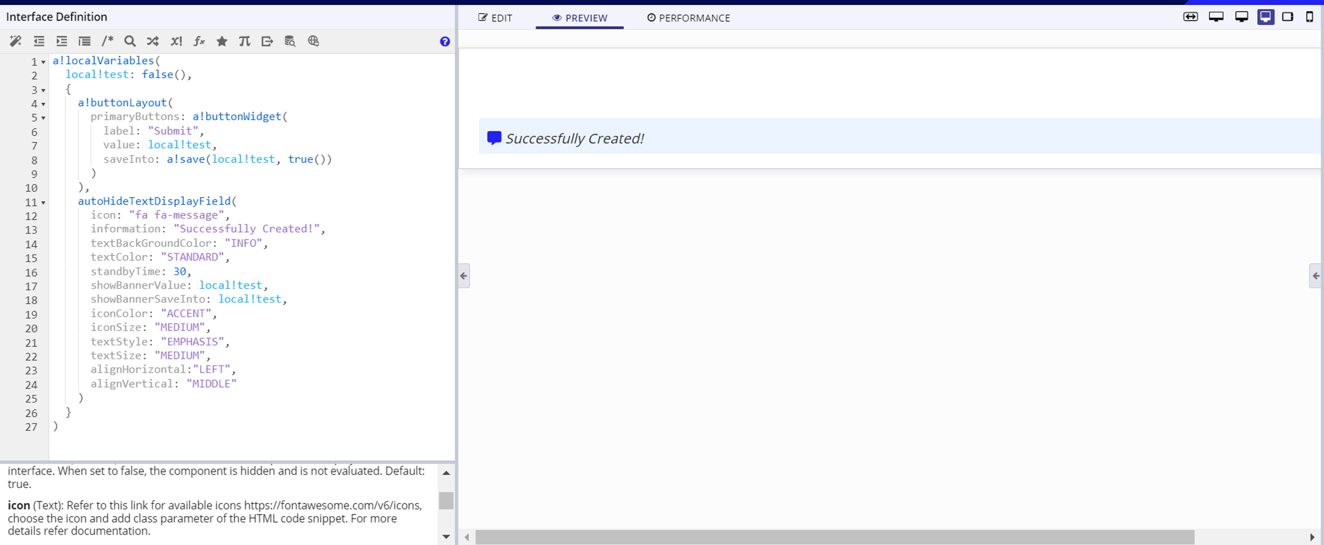
Task: Click the preview horizontal scrollbar thumb
Action: 835,537
